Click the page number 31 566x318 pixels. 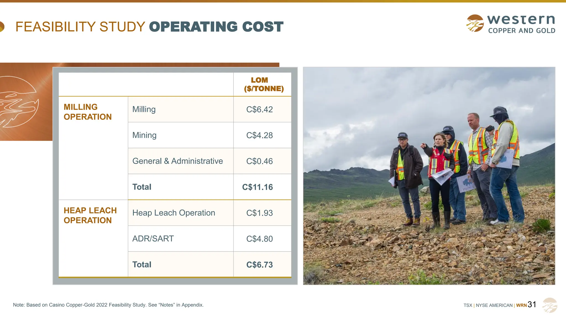[532, 304]
